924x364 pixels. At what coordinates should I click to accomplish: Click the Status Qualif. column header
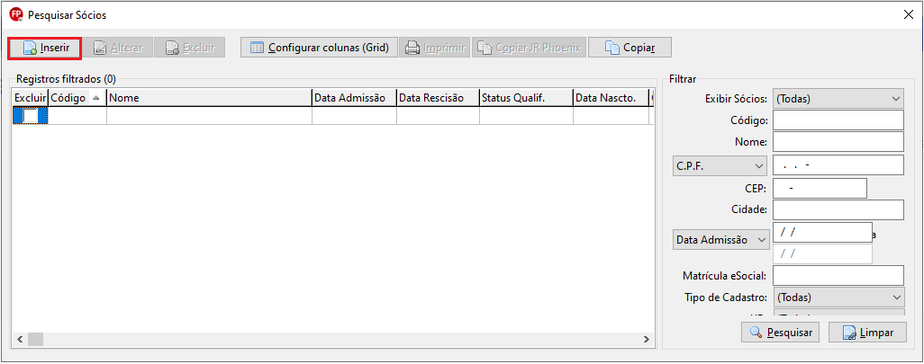click(526, 98)
